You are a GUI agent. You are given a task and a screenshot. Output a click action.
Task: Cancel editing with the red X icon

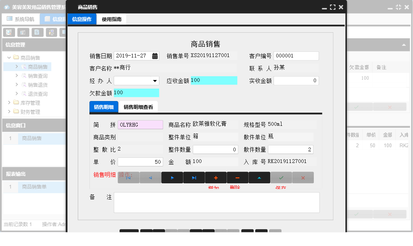click(303, 177)
